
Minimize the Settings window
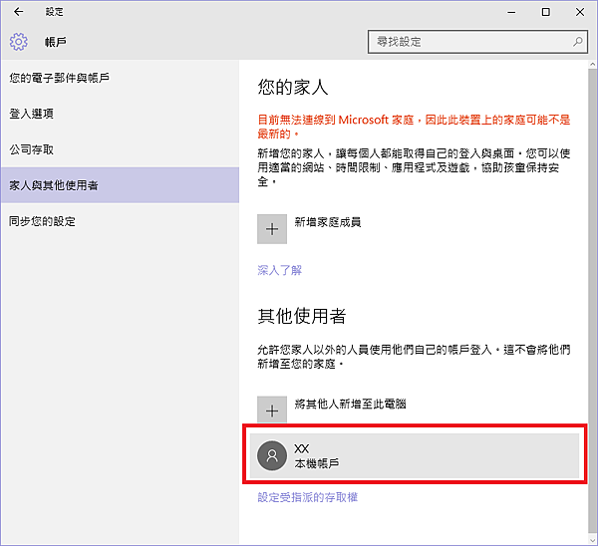click(x=511, y=12)
